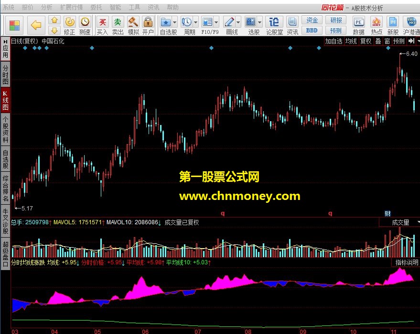Switch to the 综合排名 sidebar tab
Viewport: 420px width, 334px height.
tap(5, 188)
